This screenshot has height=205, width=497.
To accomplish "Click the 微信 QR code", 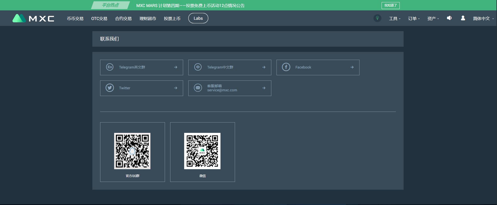I will click(x=202, y=151).
